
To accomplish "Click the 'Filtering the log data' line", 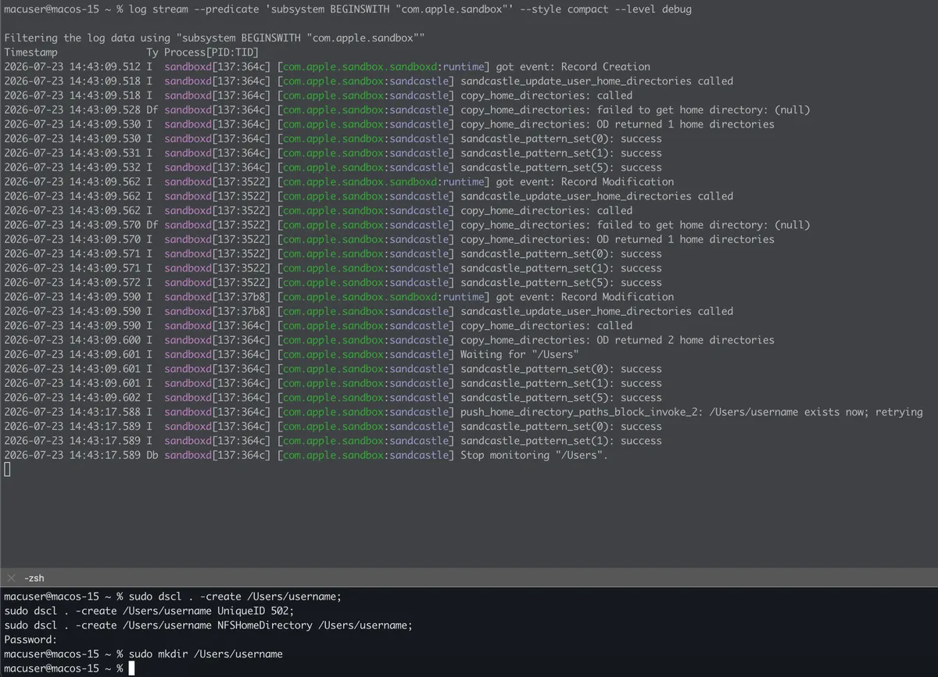I will pyautogui.click(x=215, y=38).
